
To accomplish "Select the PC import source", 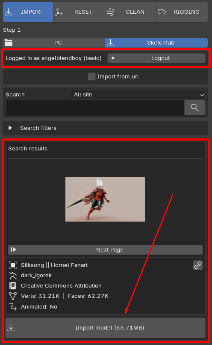I will 54,43.
